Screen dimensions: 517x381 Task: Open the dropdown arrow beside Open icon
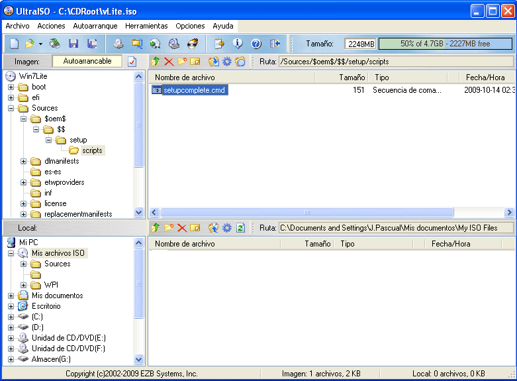[40, 44]
